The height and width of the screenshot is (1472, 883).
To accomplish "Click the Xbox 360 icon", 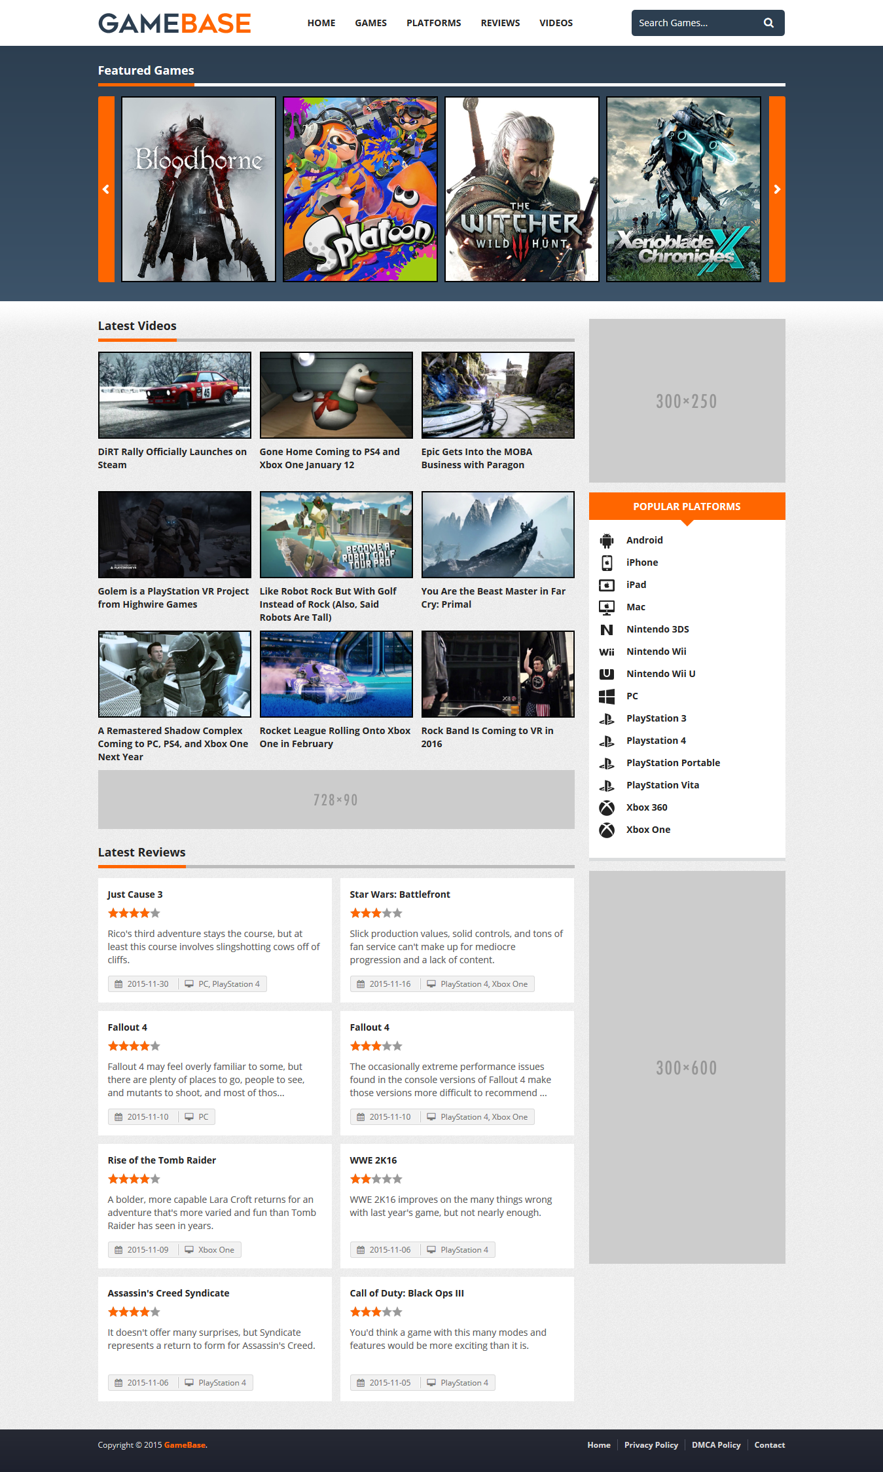I will [x=607, y=807].
